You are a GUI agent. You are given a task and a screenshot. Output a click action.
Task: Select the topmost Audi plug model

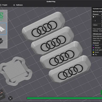43,26
